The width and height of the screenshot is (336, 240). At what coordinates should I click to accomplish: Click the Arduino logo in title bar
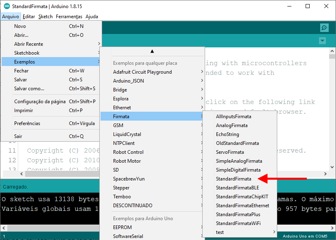7,6
